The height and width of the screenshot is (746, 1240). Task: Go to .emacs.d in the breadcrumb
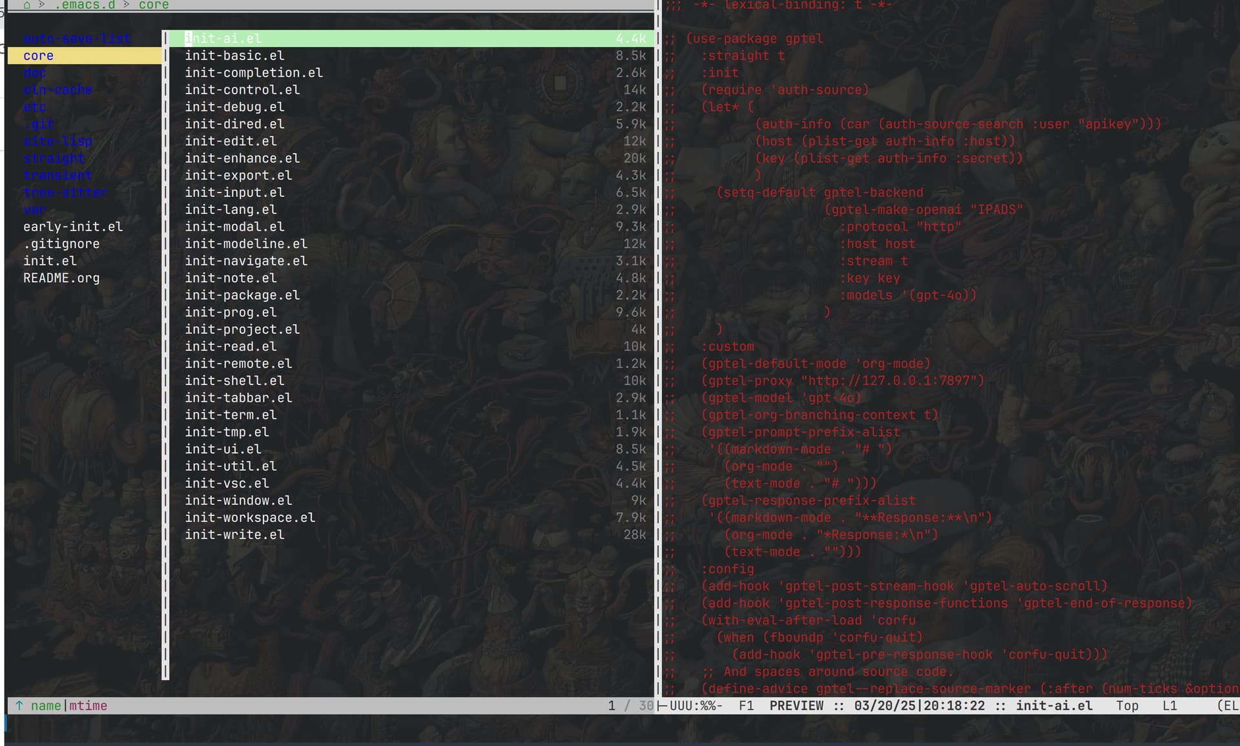[x=85, y=5]
